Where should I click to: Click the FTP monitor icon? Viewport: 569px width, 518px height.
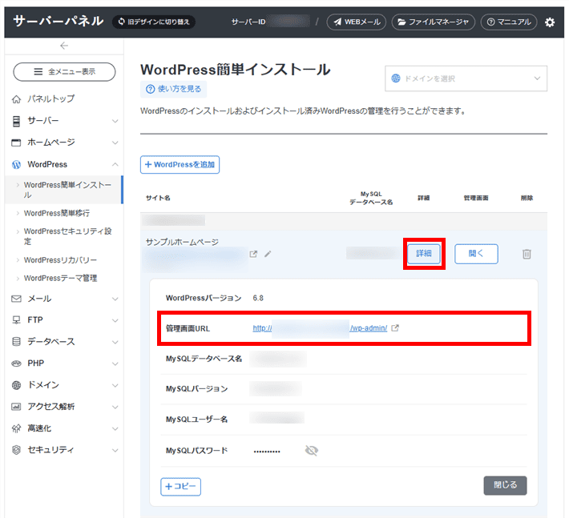16,320
